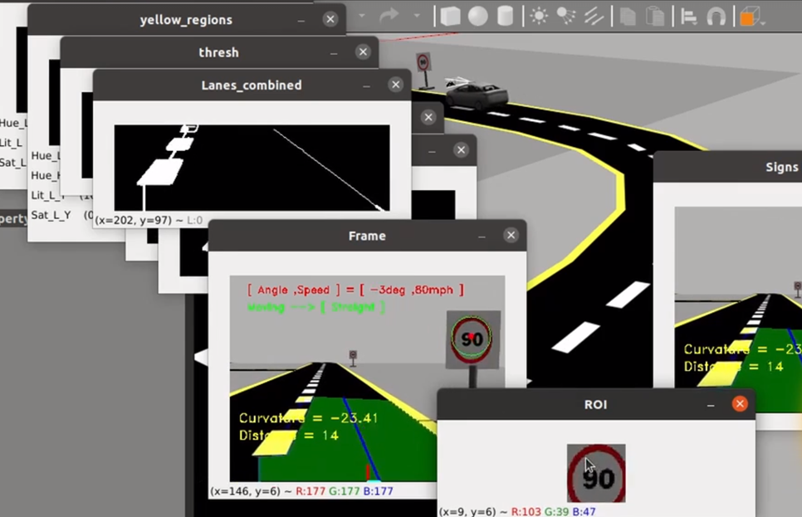The image size is (802, 517).
Task: Toggle the snap magnet tool
Action: pos(716,17)
